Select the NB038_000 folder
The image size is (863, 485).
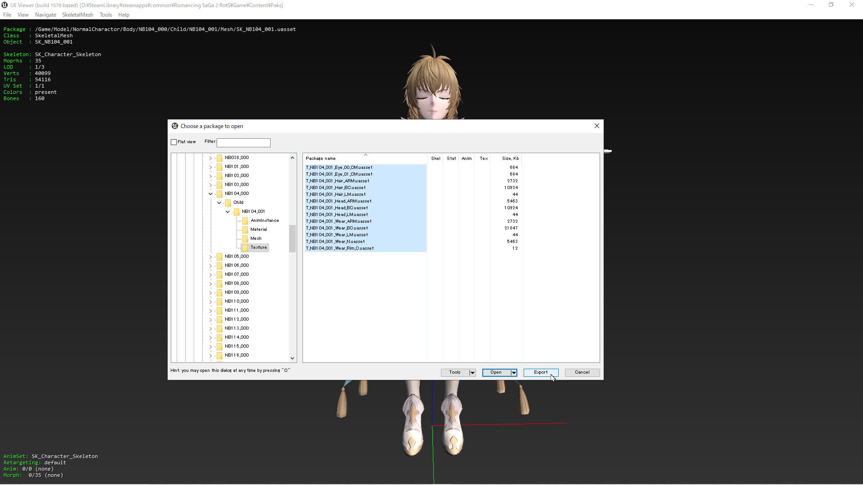[x=236, y=158]
